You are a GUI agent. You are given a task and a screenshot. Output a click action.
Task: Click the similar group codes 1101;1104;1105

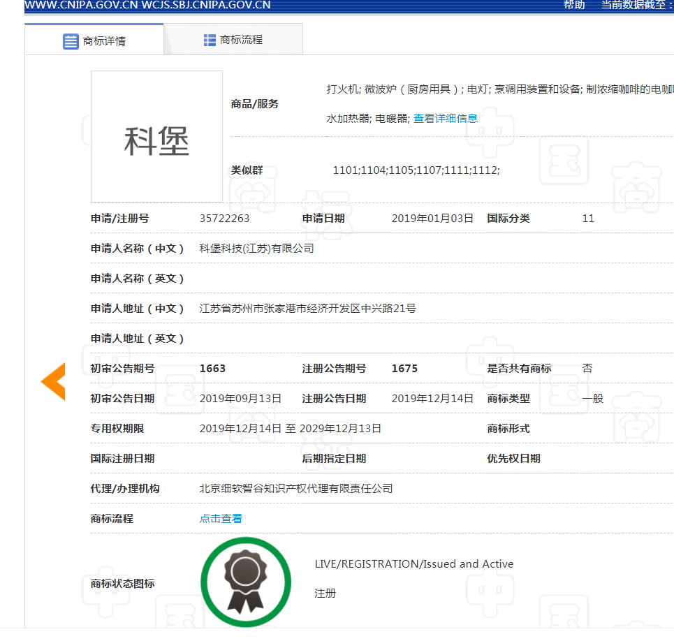coord(416,170)
